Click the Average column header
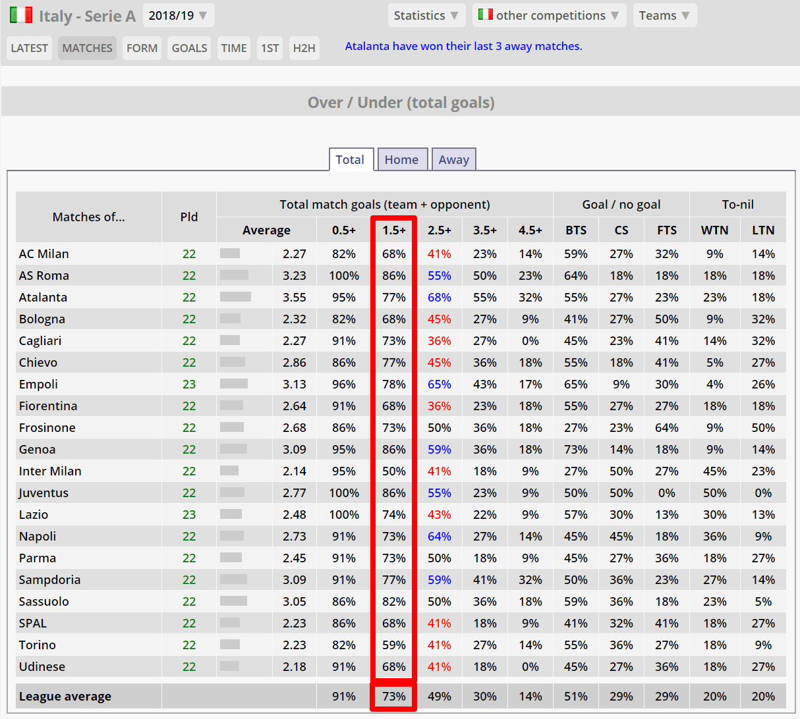The width and height of the screenshot is (800, 719). pos(266,230)
